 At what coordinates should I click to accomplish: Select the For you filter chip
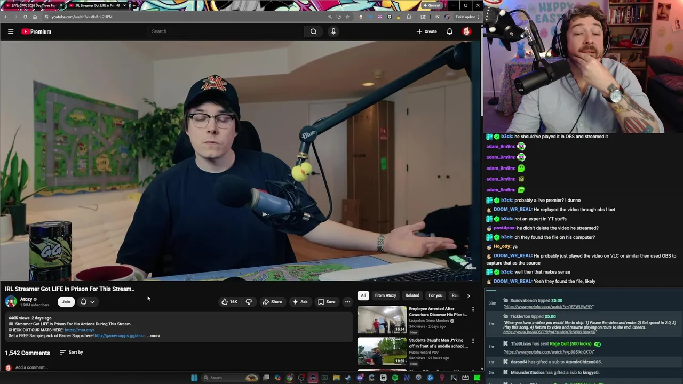click(x=435, y=295)
